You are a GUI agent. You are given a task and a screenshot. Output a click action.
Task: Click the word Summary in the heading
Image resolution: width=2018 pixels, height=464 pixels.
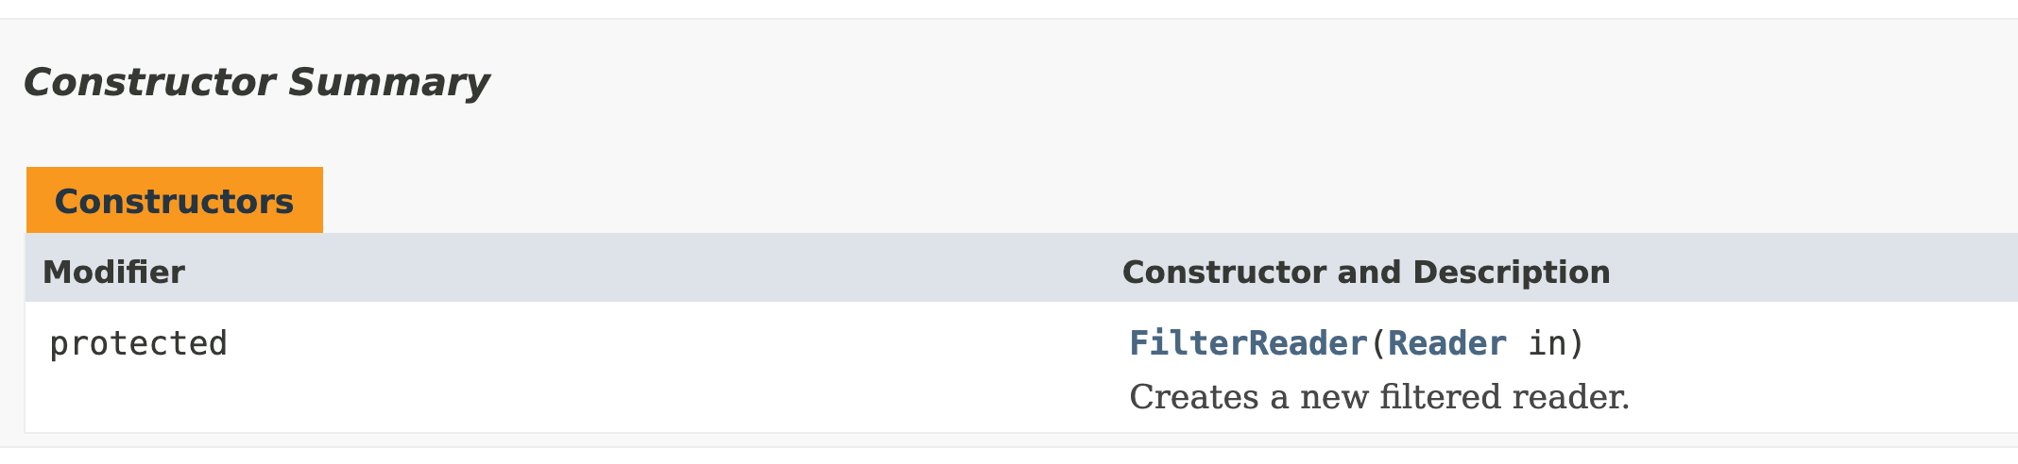click(x=388, y=83)
